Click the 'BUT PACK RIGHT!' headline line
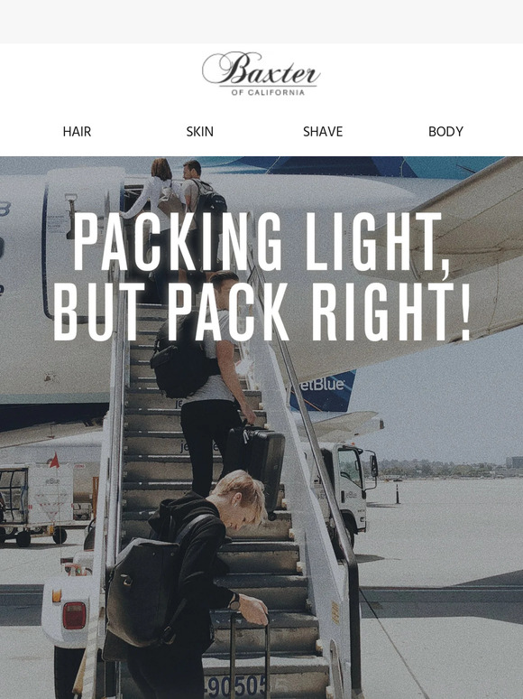This screenshot has height=699, width=523. click(x=261, y=312)
